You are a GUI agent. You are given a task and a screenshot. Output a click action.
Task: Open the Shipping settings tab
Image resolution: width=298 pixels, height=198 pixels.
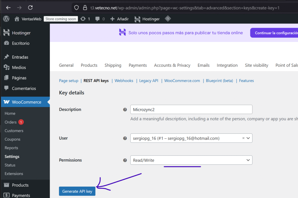[x=113, y=65]
